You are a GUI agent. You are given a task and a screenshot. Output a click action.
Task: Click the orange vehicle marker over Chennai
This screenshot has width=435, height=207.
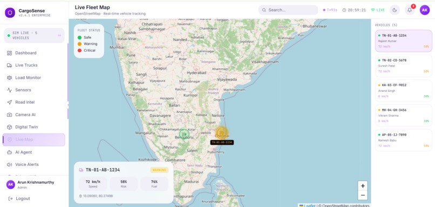pyautogui.click(x=222, y=132)
